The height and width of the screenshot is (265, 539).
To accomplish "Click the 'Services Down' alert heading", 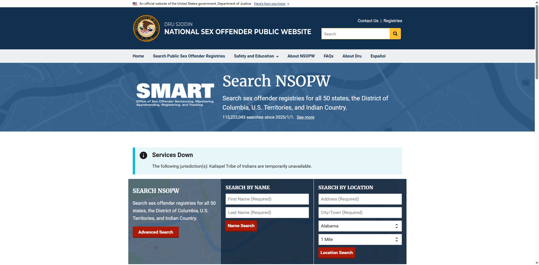I will (172, 155).
